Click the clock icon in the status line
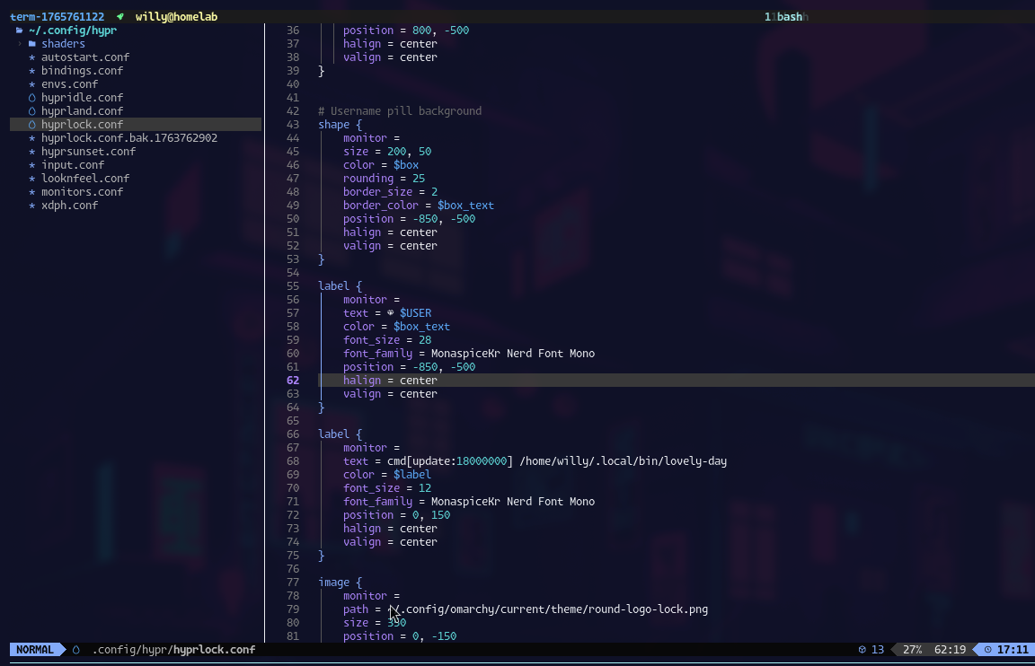 988,650
